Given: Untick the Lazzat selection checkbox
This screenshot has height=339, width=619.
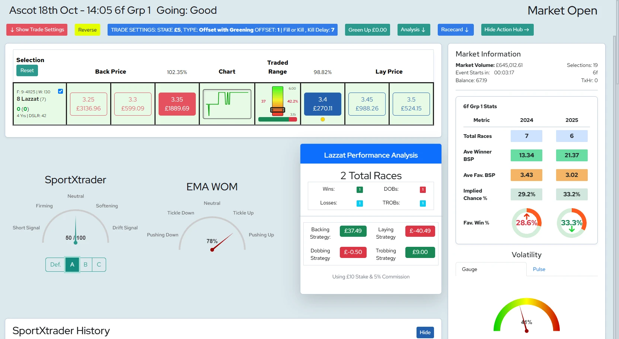Looking at the screenshot, I should point(60,91).
